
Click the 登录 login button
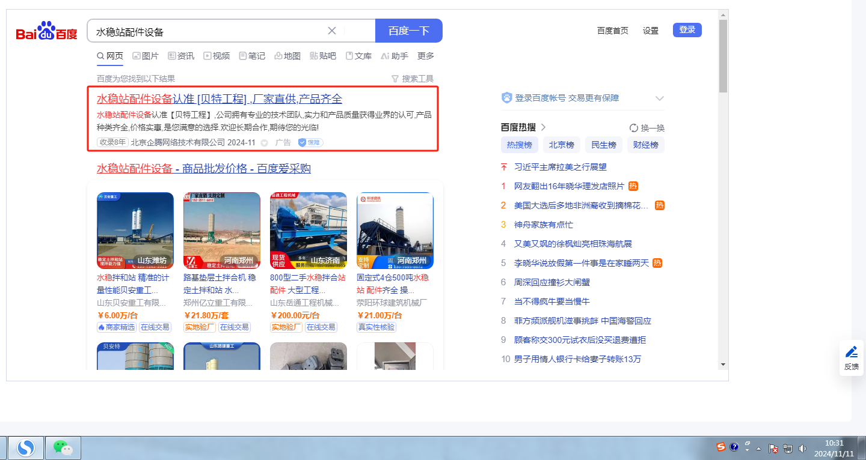click(687, 30)
